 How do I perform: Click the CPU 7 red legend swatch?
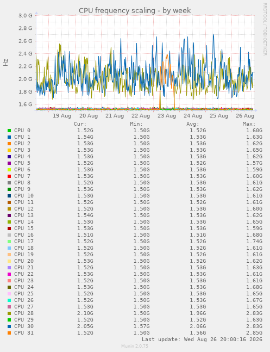pyautogui.click(x=9, y=176)
